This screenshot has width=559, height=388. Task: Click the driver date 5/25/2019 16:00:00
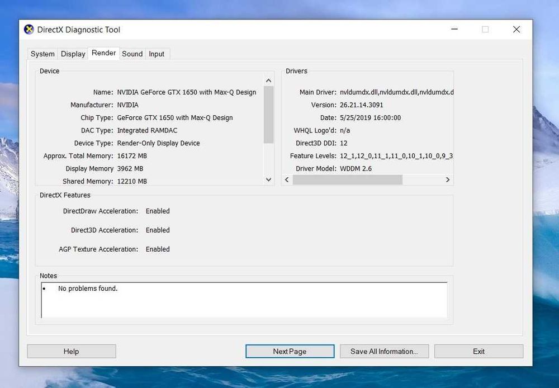click(371, 117)
